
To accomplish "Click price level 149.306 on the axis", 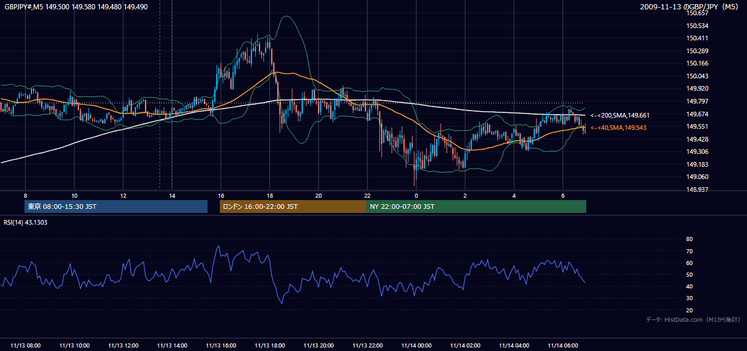I will point(697,152).
